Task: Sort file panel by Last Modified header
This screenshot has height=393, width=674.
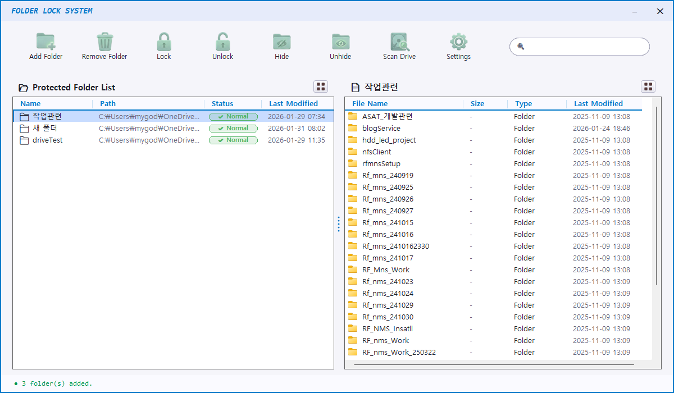Action: [598, 103]
